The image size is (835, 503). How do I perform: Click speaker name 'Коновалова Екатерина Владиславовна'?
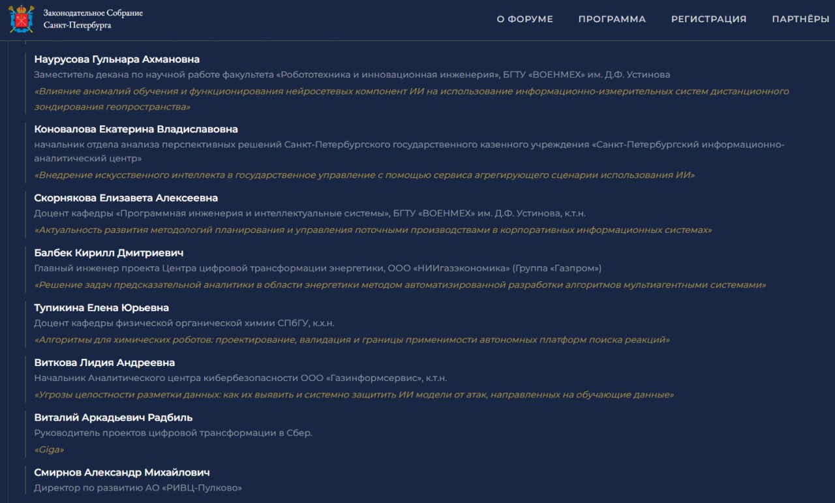tap(136, 129)
